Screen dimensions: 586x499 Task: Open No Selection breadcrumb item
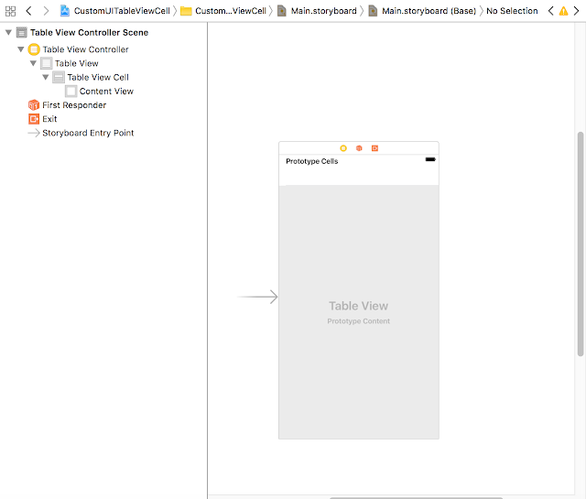512,11
